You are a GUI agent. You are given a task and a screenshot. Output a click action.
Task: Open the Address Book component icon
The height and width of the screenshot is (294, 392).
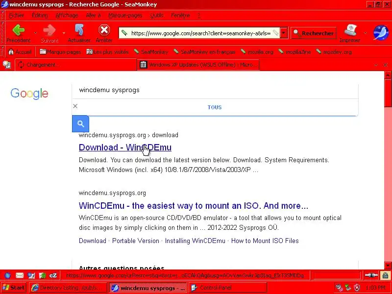(43, 275)
